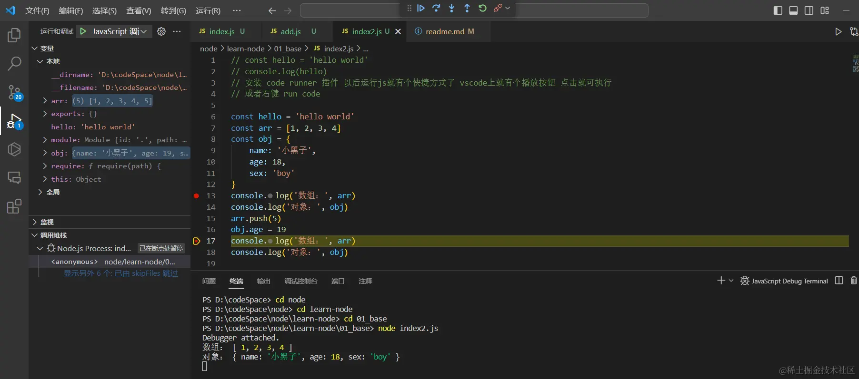Open the 转到(G) menu
This screenshot has width=859, height=379.
pyautogui.click(x=173, y=10)
